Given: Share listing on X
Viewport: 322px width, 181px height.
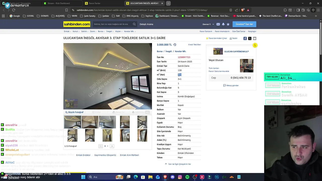Looking at the screenshot, I should [250, 38].
